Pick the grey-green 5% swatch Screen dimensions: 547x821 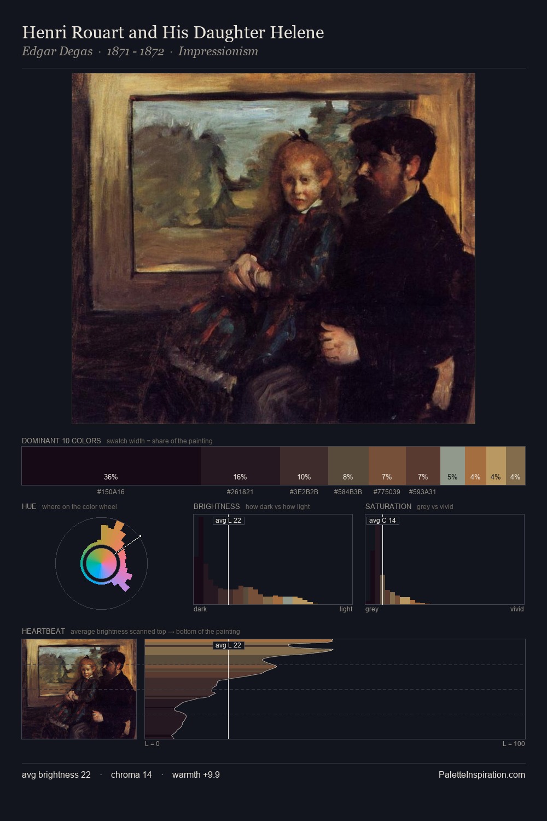(x=452, y=466)
